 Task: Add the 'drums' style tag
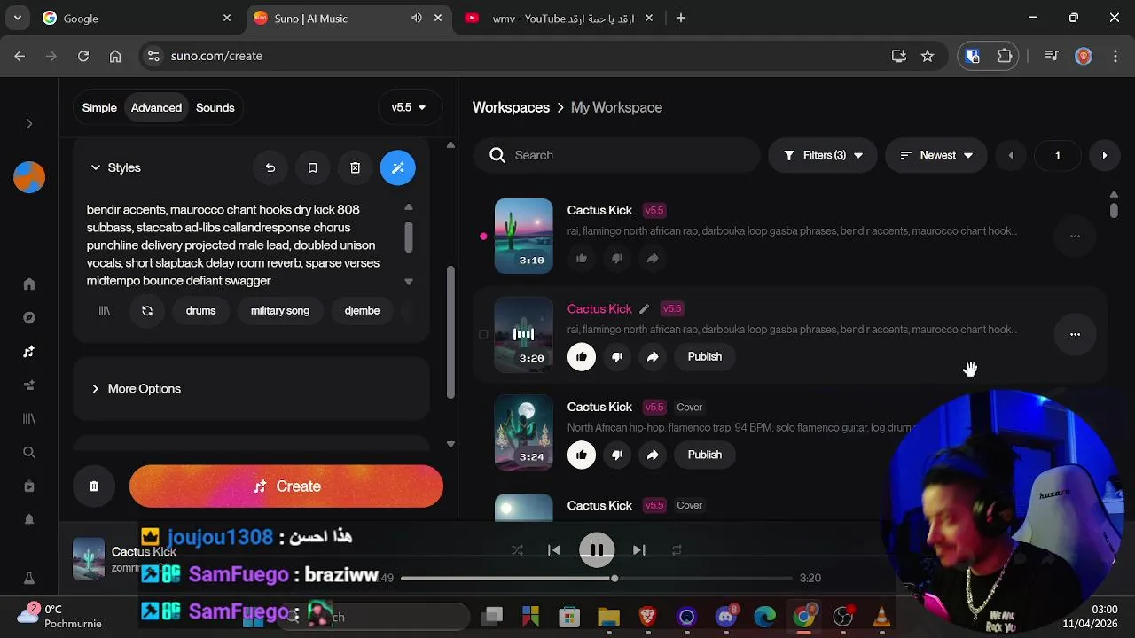click(x=200, y=311)
